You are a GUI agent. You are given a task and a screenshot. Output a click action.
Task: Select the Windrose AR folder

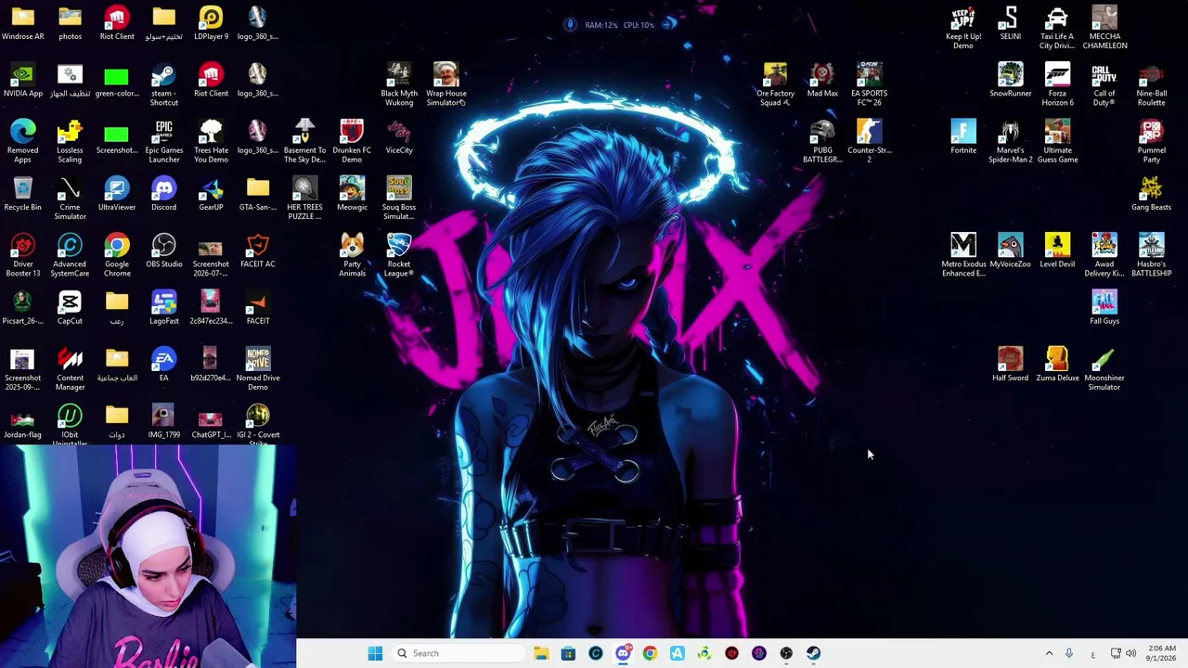point(22,24)
